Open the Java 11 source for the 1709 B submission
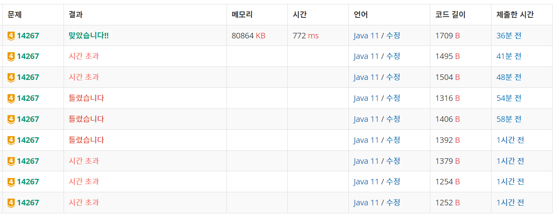Screen dimensions: 559x218 tap(366, 36)
